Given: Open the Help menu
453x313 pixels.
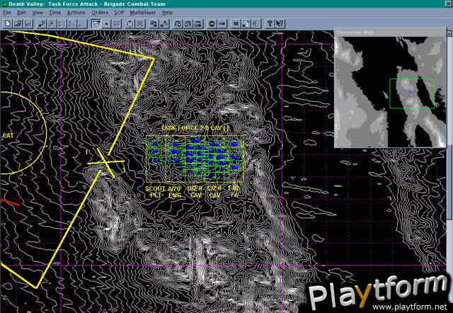Looking at the screenshot, I should (167, 13).
